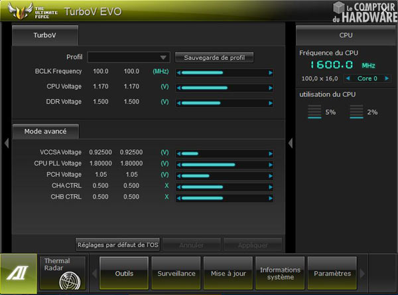
Task: Collapse the left side panel arrow
Action: (6, 143)
